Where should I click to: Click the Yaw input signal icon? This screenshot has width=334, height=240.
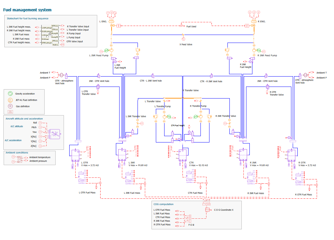pyautogui.click(x=40, y=132)
